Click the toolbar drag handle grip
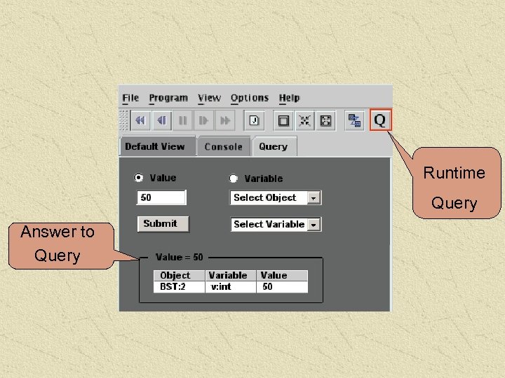 pyautogui.click(x=123, y=120)
